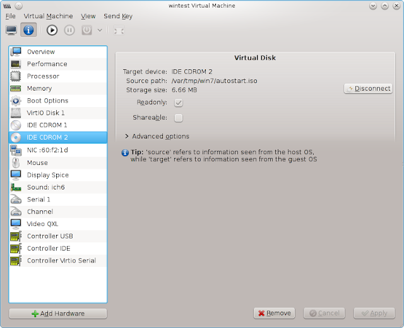Viewport: 404px width, 328px height.
Task: Select IDE CDROM 1 in hardware list
Action: [x=58, y=125]
